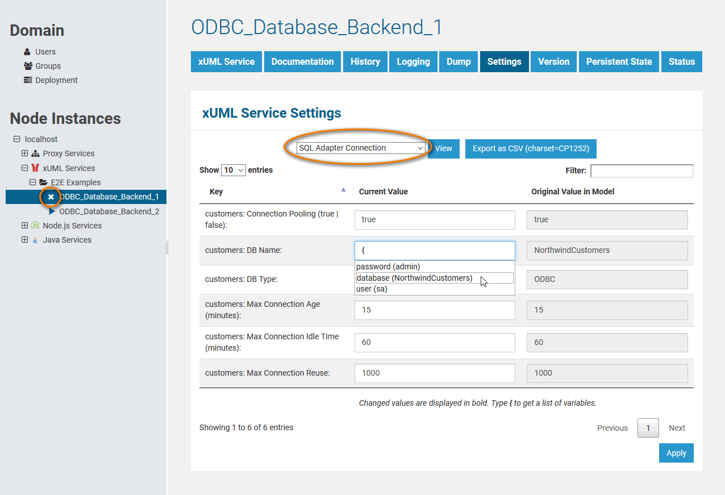The height and width of the screenshot is (495, 725).
Task: Click the Deployment server icon
Action: [x=28, y=80]
